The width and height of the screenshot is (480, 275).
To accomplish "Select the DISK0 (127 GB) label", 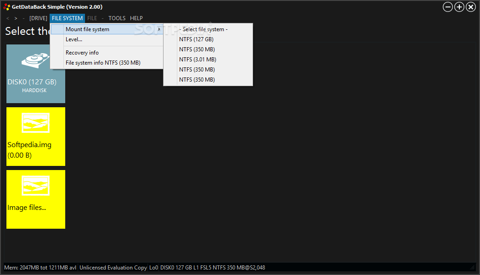I will tap(32, 82).
